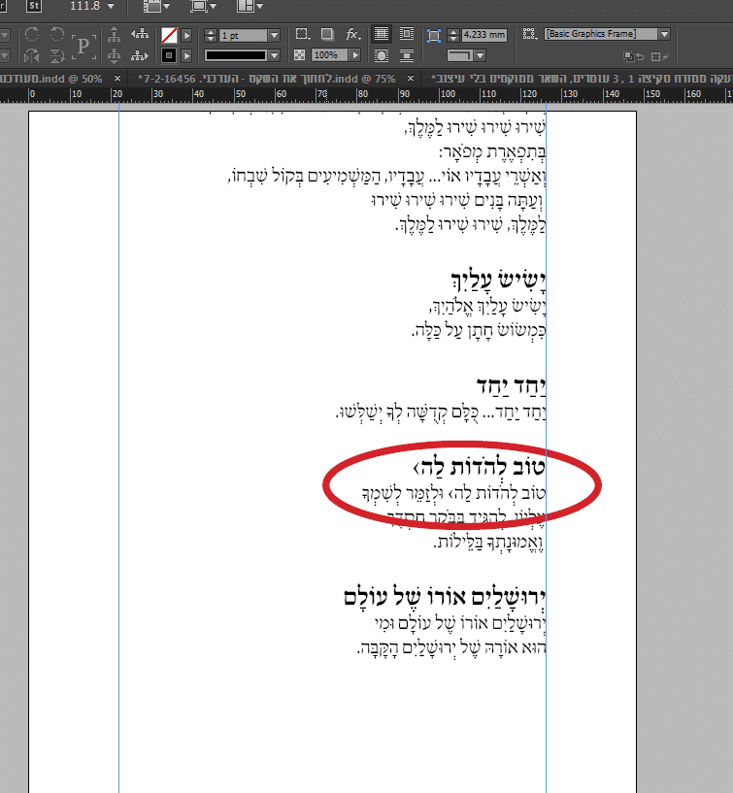Click text line 'כִּמְשׂוֹשׂ חָתָן עַל כַּלָּה'

[x=479, y=330]
